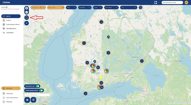Screen dimensions: 191x105
Task: Zoom out with the minus icon
Action: click(27, 12)
